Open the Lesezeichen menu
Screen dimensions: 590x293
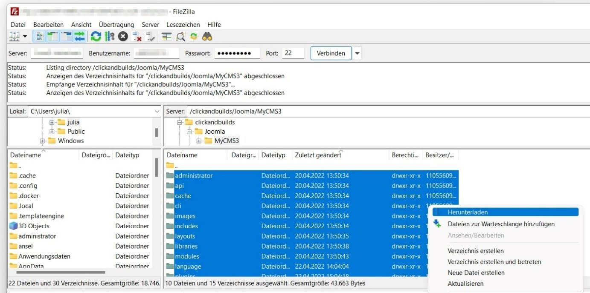tap(183, 25)
